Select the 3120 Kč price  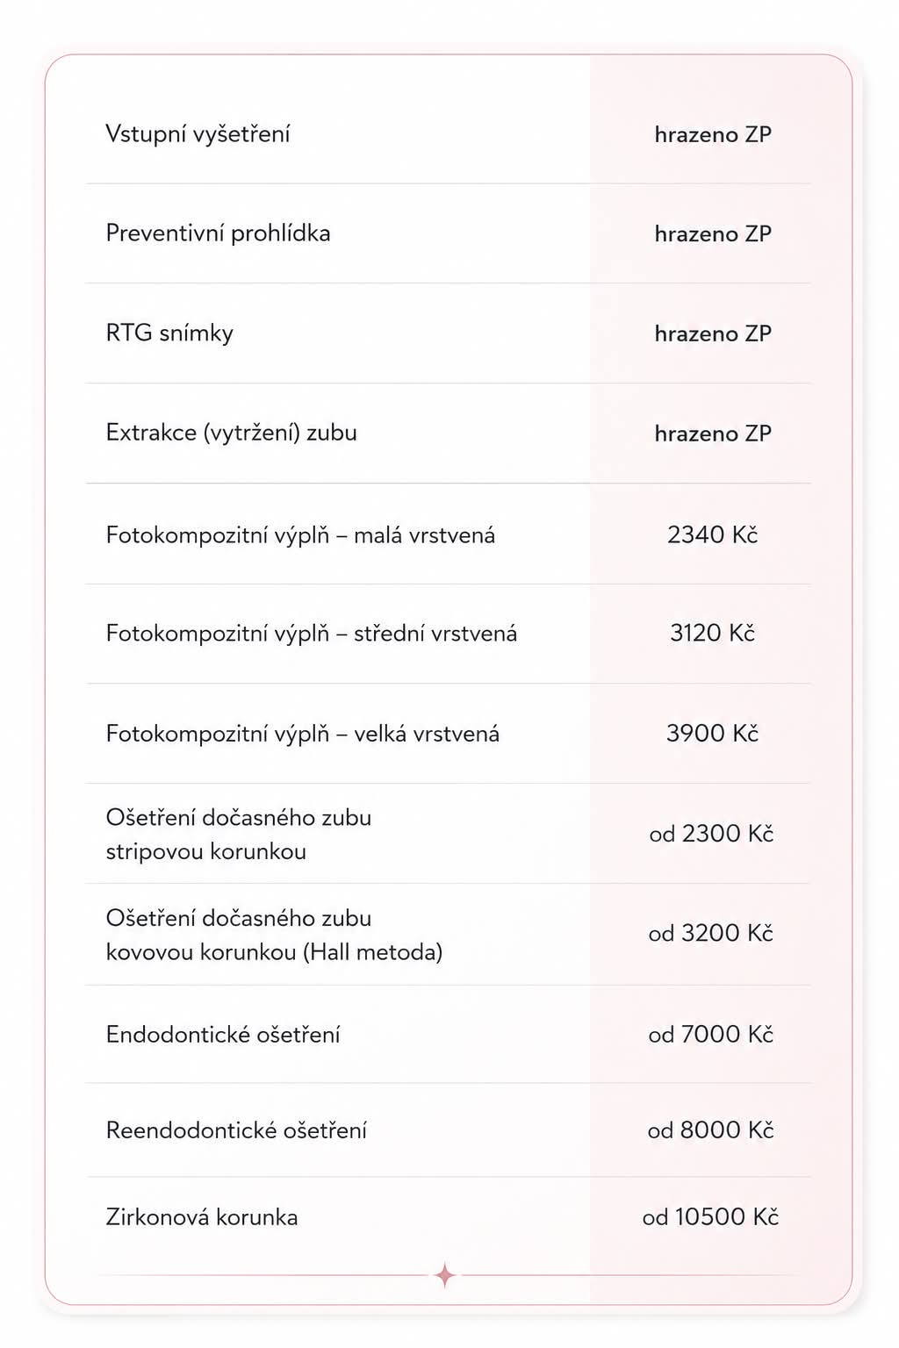pos(712,633)
